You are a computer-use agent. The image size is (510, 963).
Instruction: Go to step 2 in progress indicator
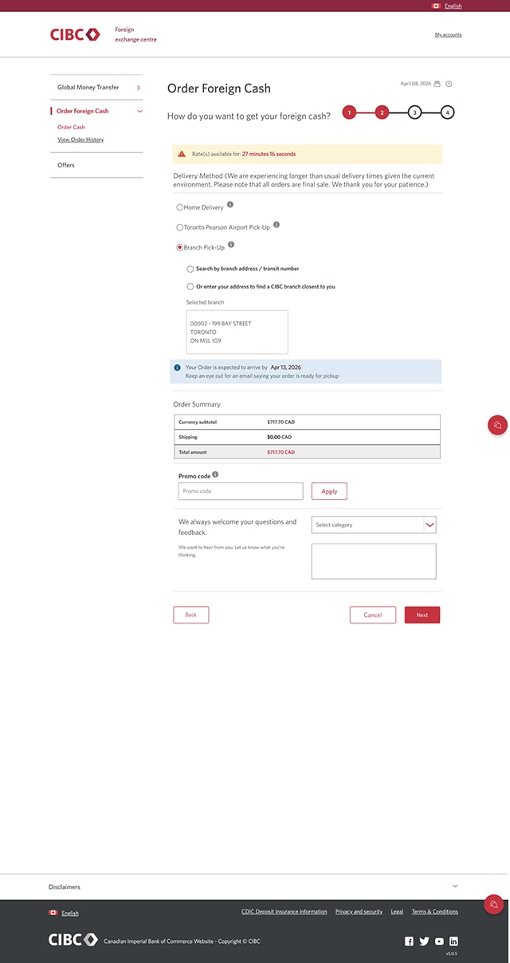click(x=382, y=112)
